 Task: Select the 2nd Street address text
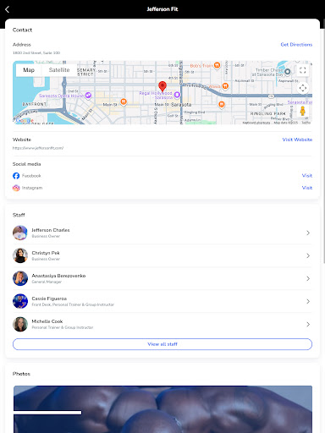click(36, 52)
